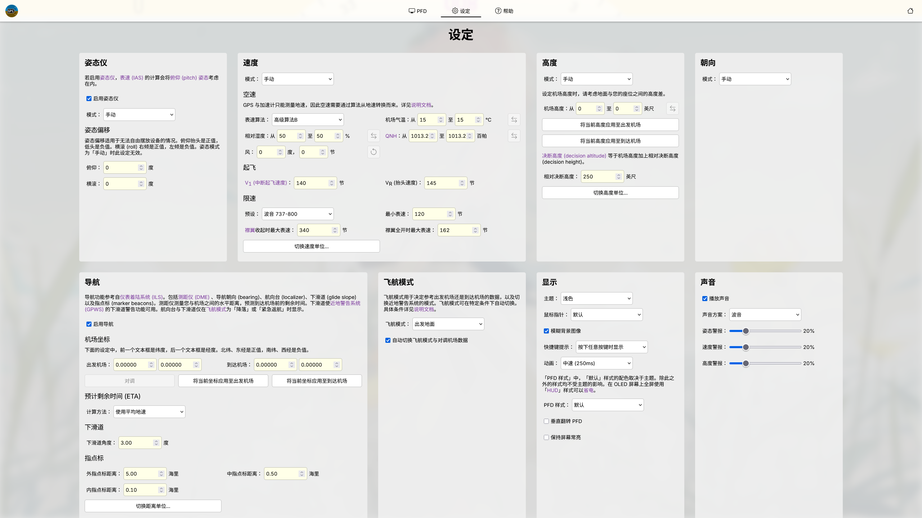922x518 pixels.
Task: Enable 保持屏幕常亮 checkbox
Action: pyautogui.click(x=546, y=437)
